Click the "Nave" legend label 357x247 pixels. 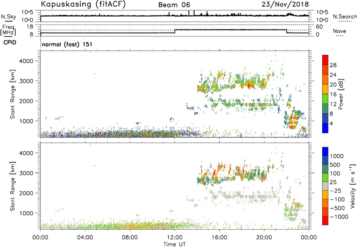coord(340,31)
